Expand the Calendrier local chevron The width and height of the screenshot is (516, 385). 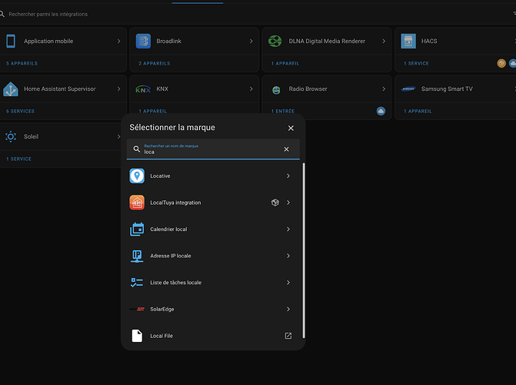[288, 229]
